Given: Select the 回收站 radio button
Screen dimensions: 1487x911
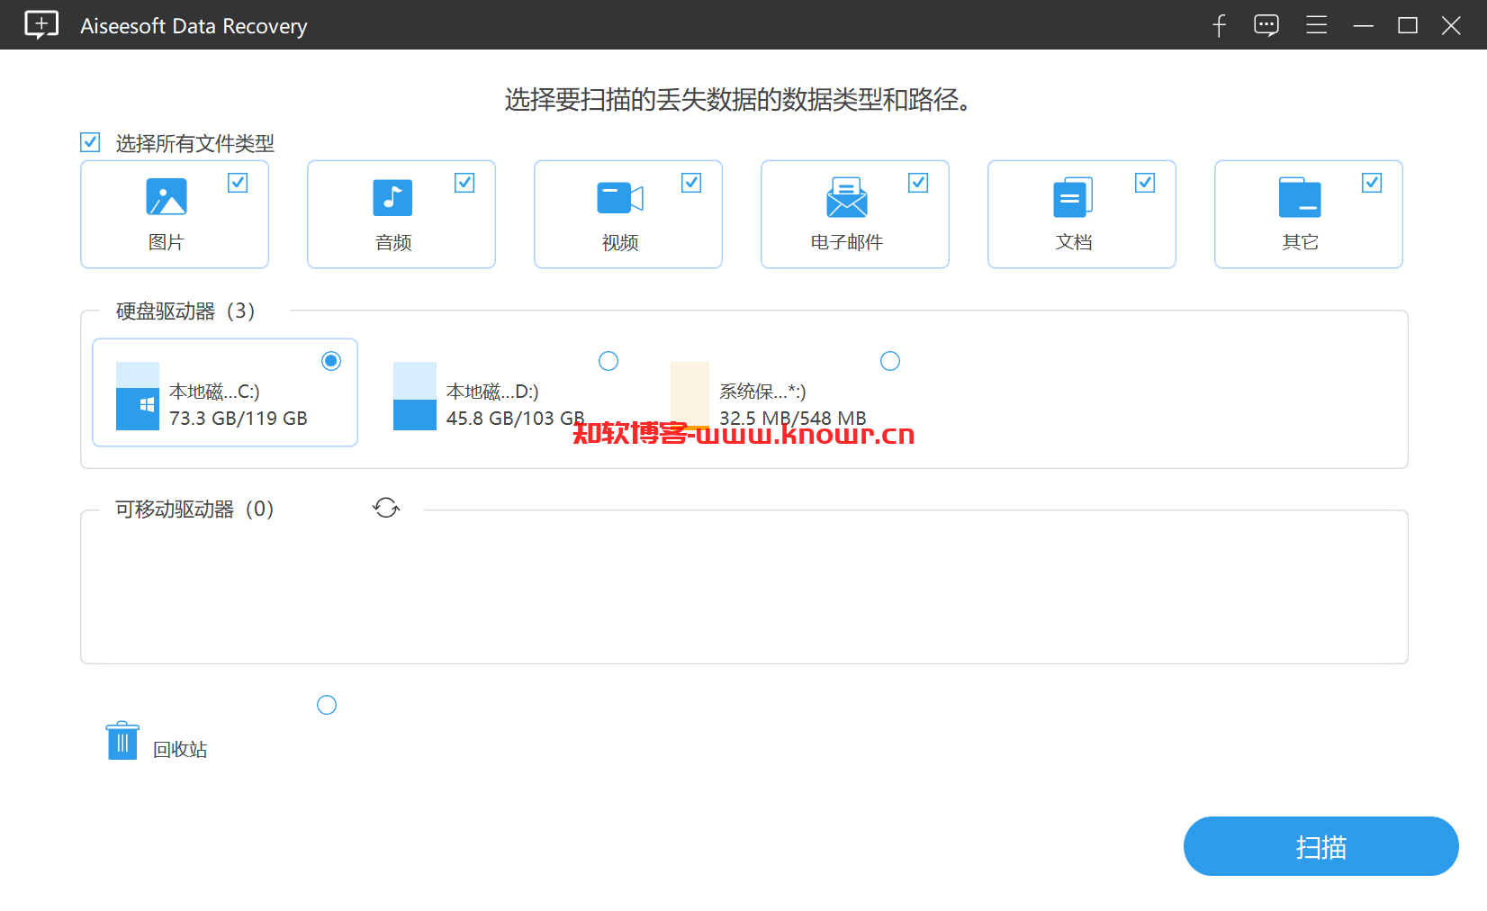Looking at the screenshot, I should [x=327, y=705].
